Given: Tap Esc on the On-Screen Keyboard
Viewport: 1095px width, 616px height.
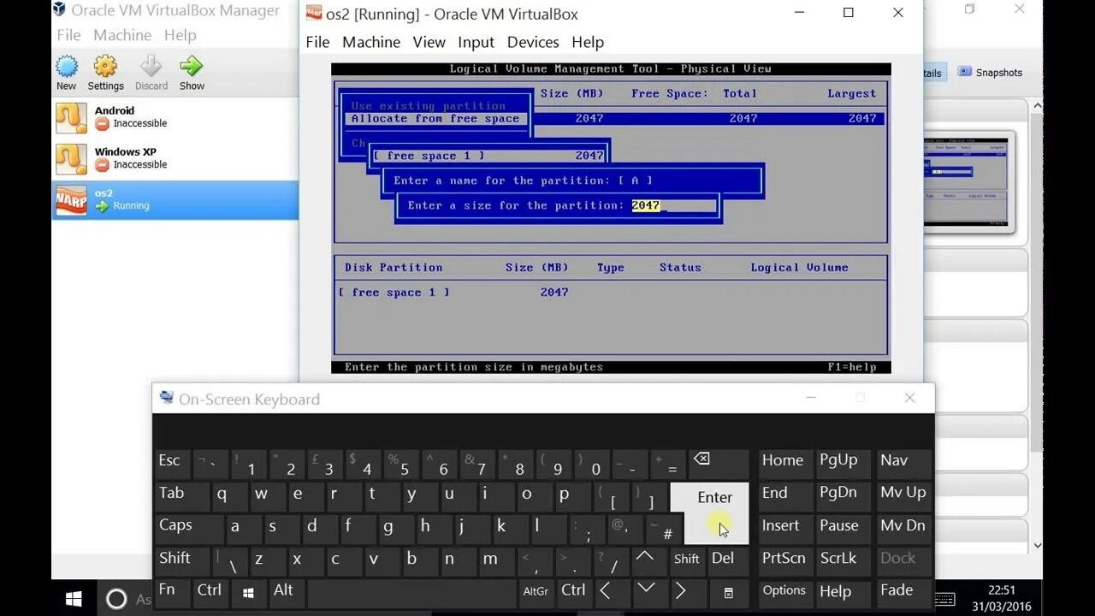Looking at the screenshot, I should [x=172, y=462].
